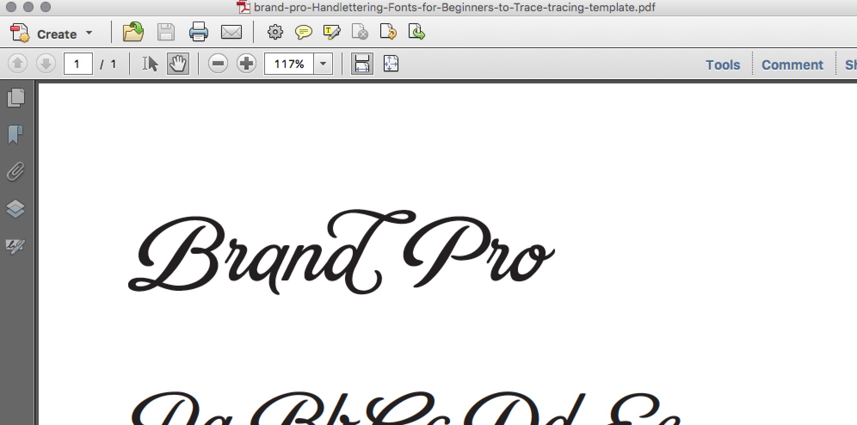The height and width of the screenshot is (425, 857).
Task: Add a sticky note comment bubble
Action: pos(304,32)
